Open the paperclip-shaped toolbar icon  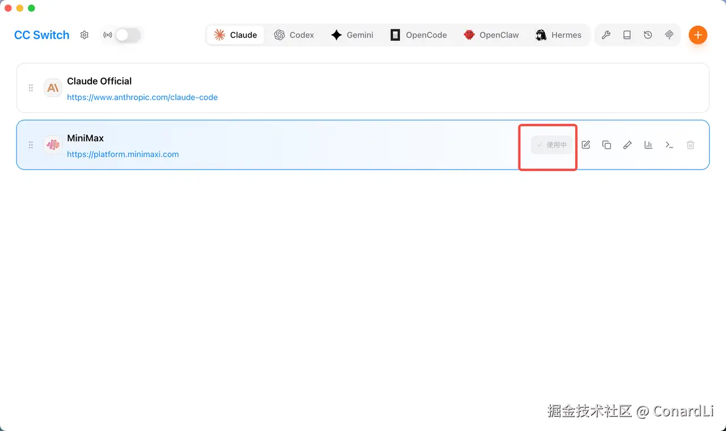click(669, 35)
